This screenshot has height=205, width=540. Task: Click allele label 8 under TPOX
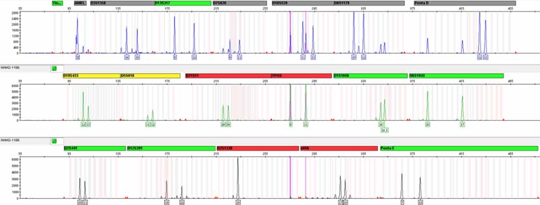291,124
